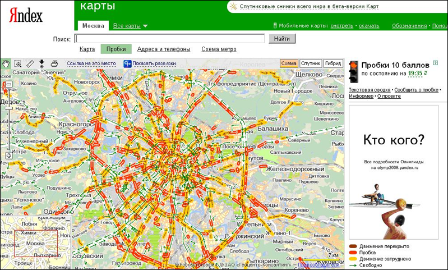Viewport: 448px width, 270px height.
Task: Open Адреса и телефоны tab
Action: click(164, 49)
